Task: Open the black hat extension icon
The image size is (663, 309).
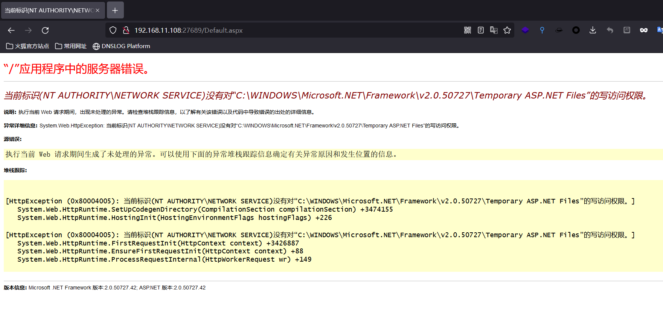Action: tap(559, 30)
